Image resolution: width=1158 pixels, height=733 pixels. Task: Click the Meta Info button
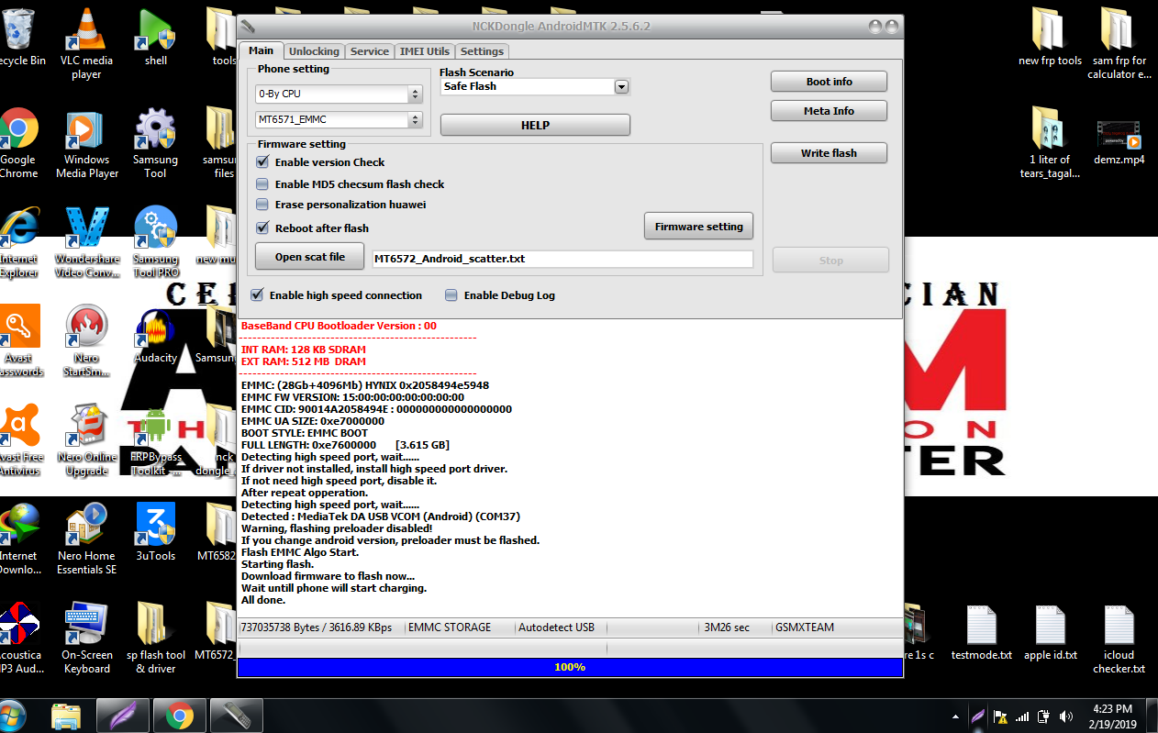829,111
